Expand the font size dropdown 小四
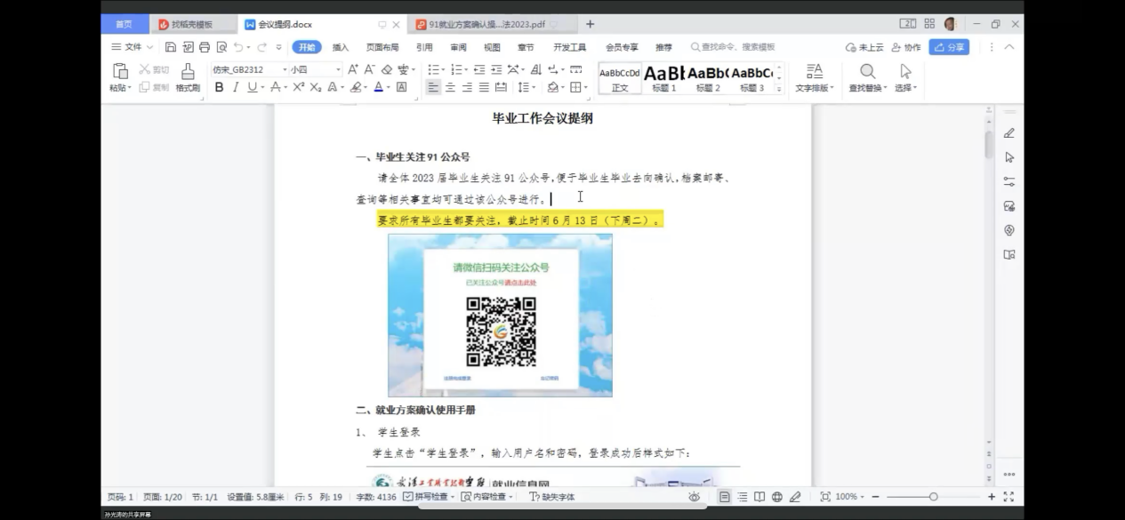 338,69
